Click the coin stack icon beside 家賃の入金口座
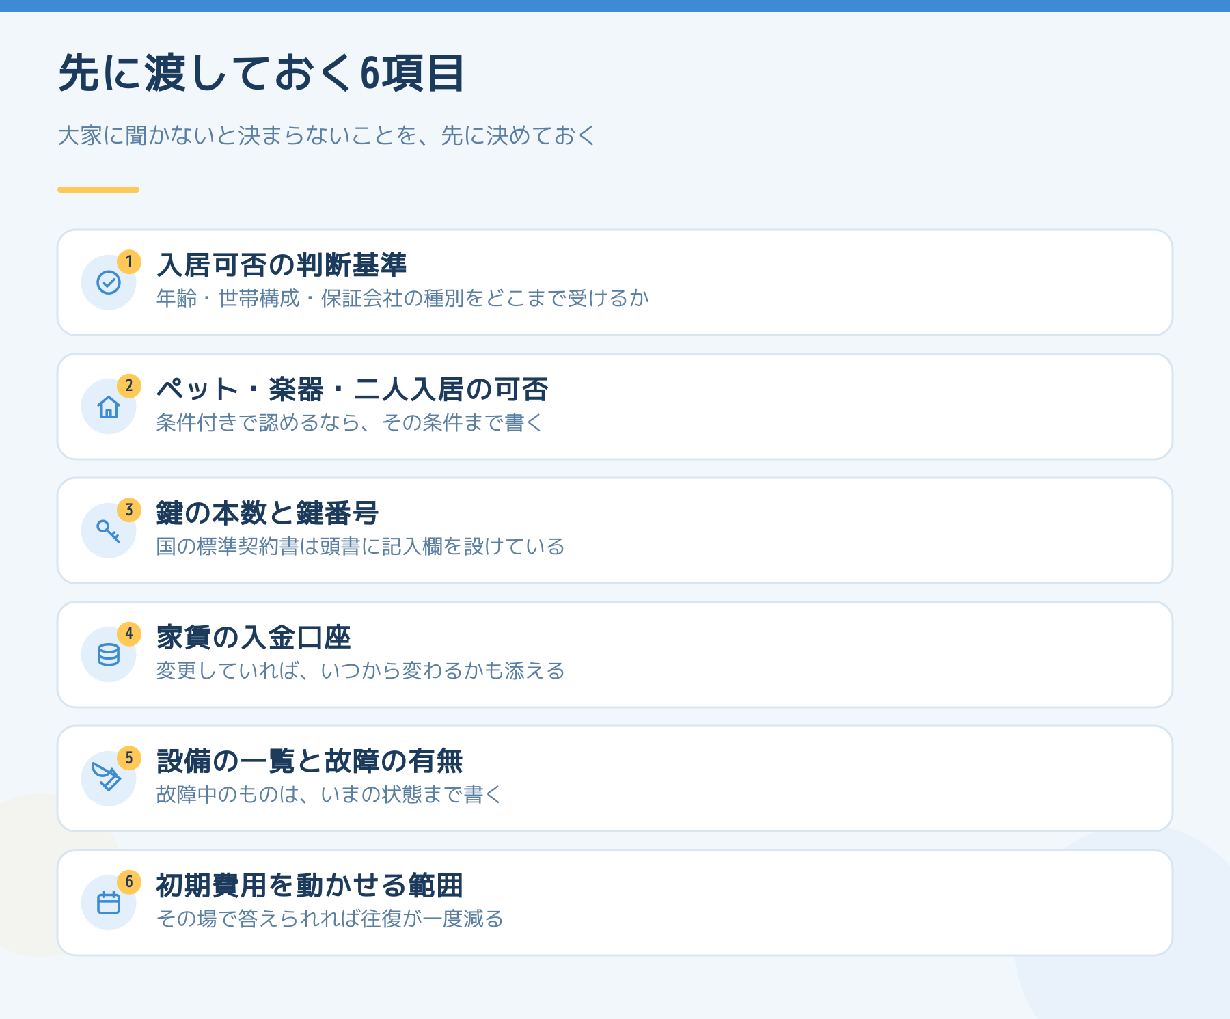1230x1019 pixels. 109,655
